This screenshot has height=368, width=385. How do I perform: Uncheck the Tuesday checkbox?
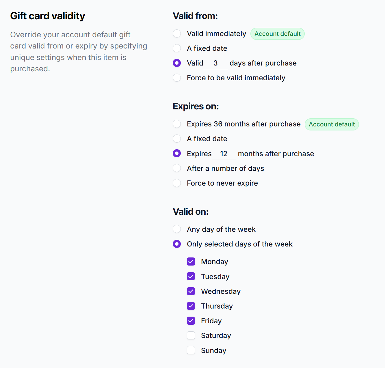pos(191,277)
